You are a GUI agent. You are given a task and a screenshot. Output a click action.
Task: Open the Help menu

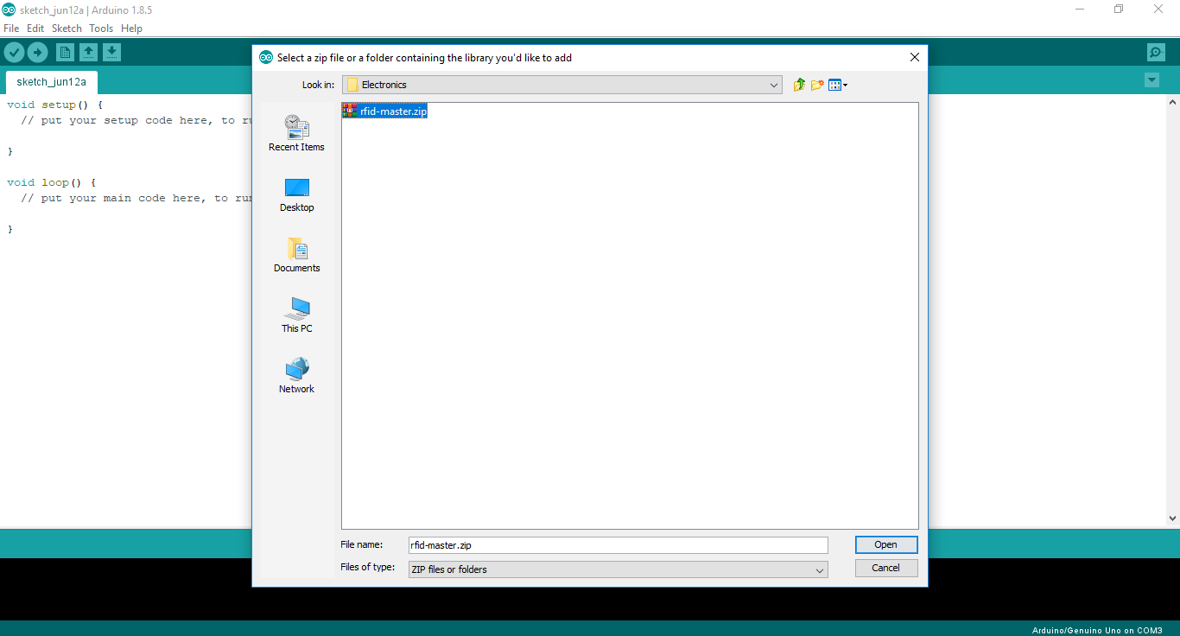tap(132, 29)
